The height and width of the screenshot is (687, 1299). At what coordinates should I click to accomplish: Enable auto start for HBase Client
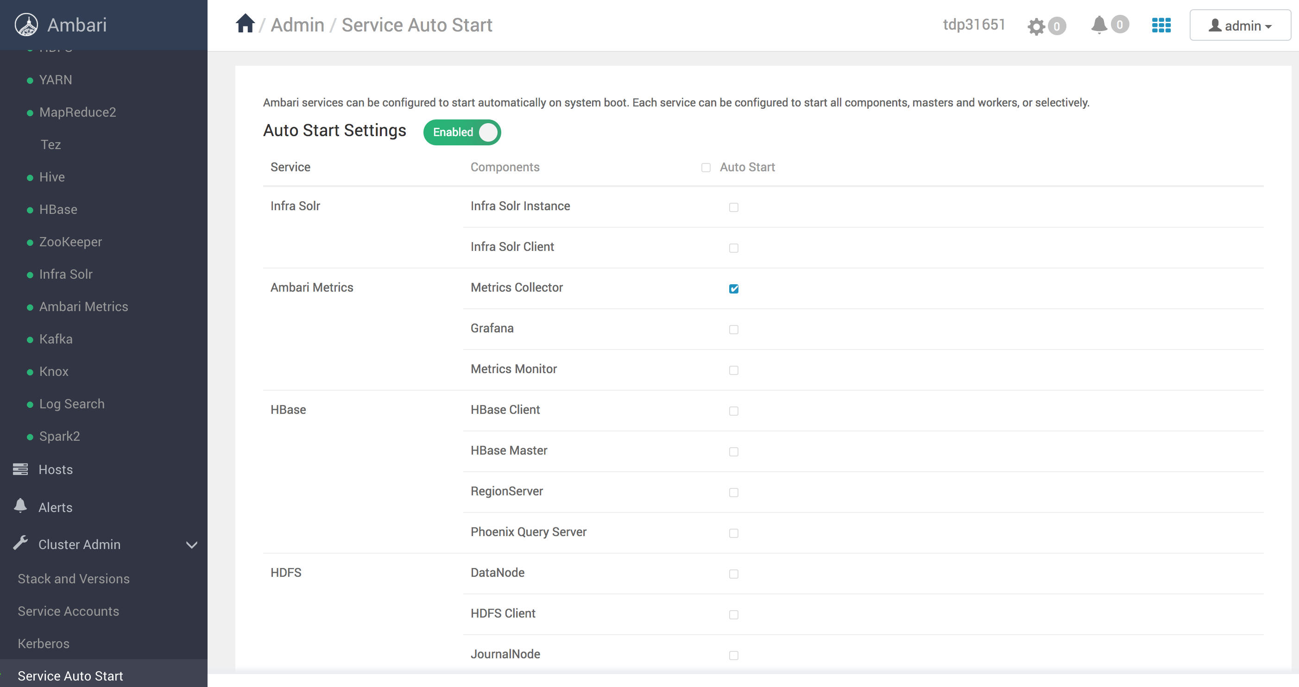click(733, 411)
